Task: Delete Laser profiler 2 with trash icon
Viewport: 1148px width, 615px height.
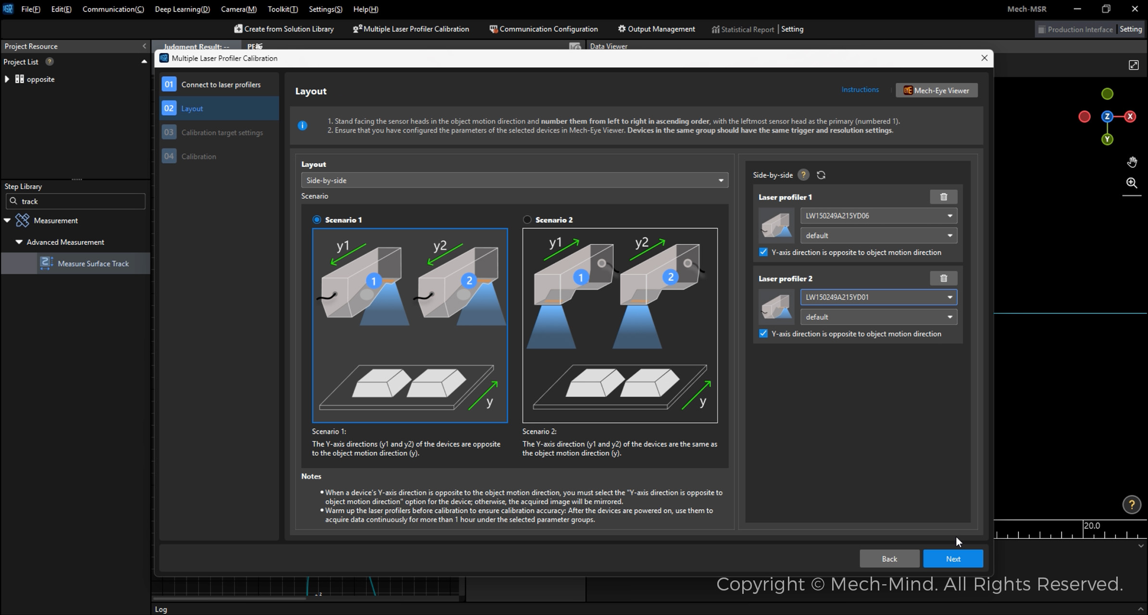Action: [943, 278]
